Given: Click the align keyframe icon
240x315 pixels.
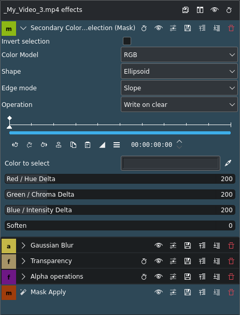Looking at the screenshot, I should [59, 145].
